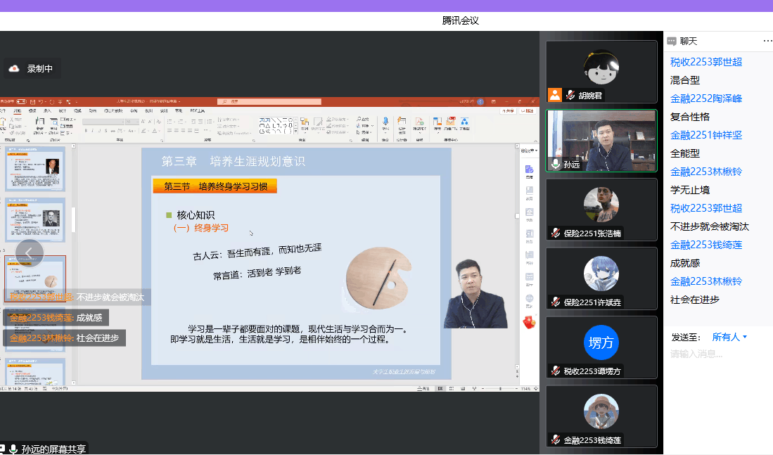The image size is (773, 455).
Task: Click the 共享 share button in PowerPoint
Action: point(507,110)
